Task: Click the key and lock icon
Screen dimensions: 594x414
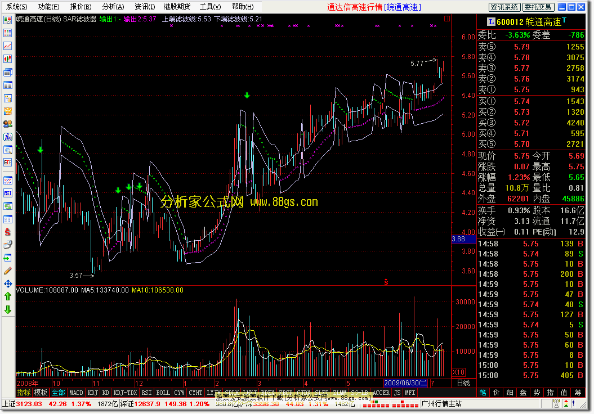Action: [x=7, y=245]
